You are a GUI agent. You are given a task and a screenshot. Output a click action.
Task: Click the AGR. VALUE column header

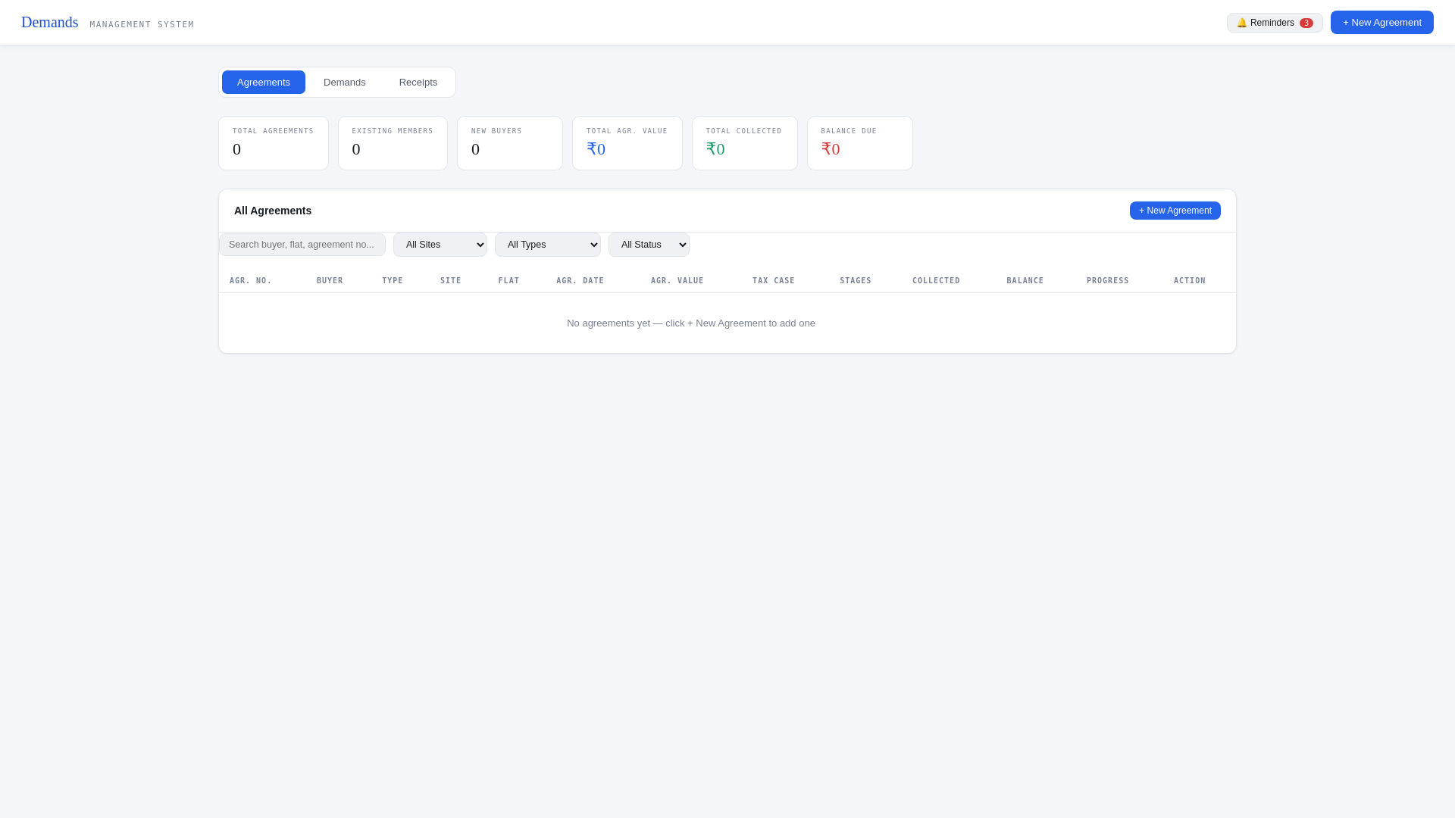point(677,281)
